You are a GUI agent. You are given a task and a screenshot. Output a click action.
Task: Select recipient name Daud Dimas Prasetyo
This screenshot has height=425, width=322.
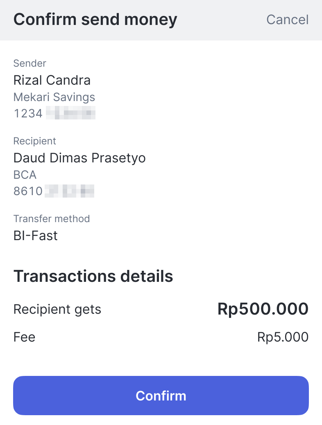tap(79, 158)
